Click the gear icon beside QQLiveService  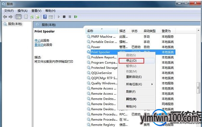[89, 73]
